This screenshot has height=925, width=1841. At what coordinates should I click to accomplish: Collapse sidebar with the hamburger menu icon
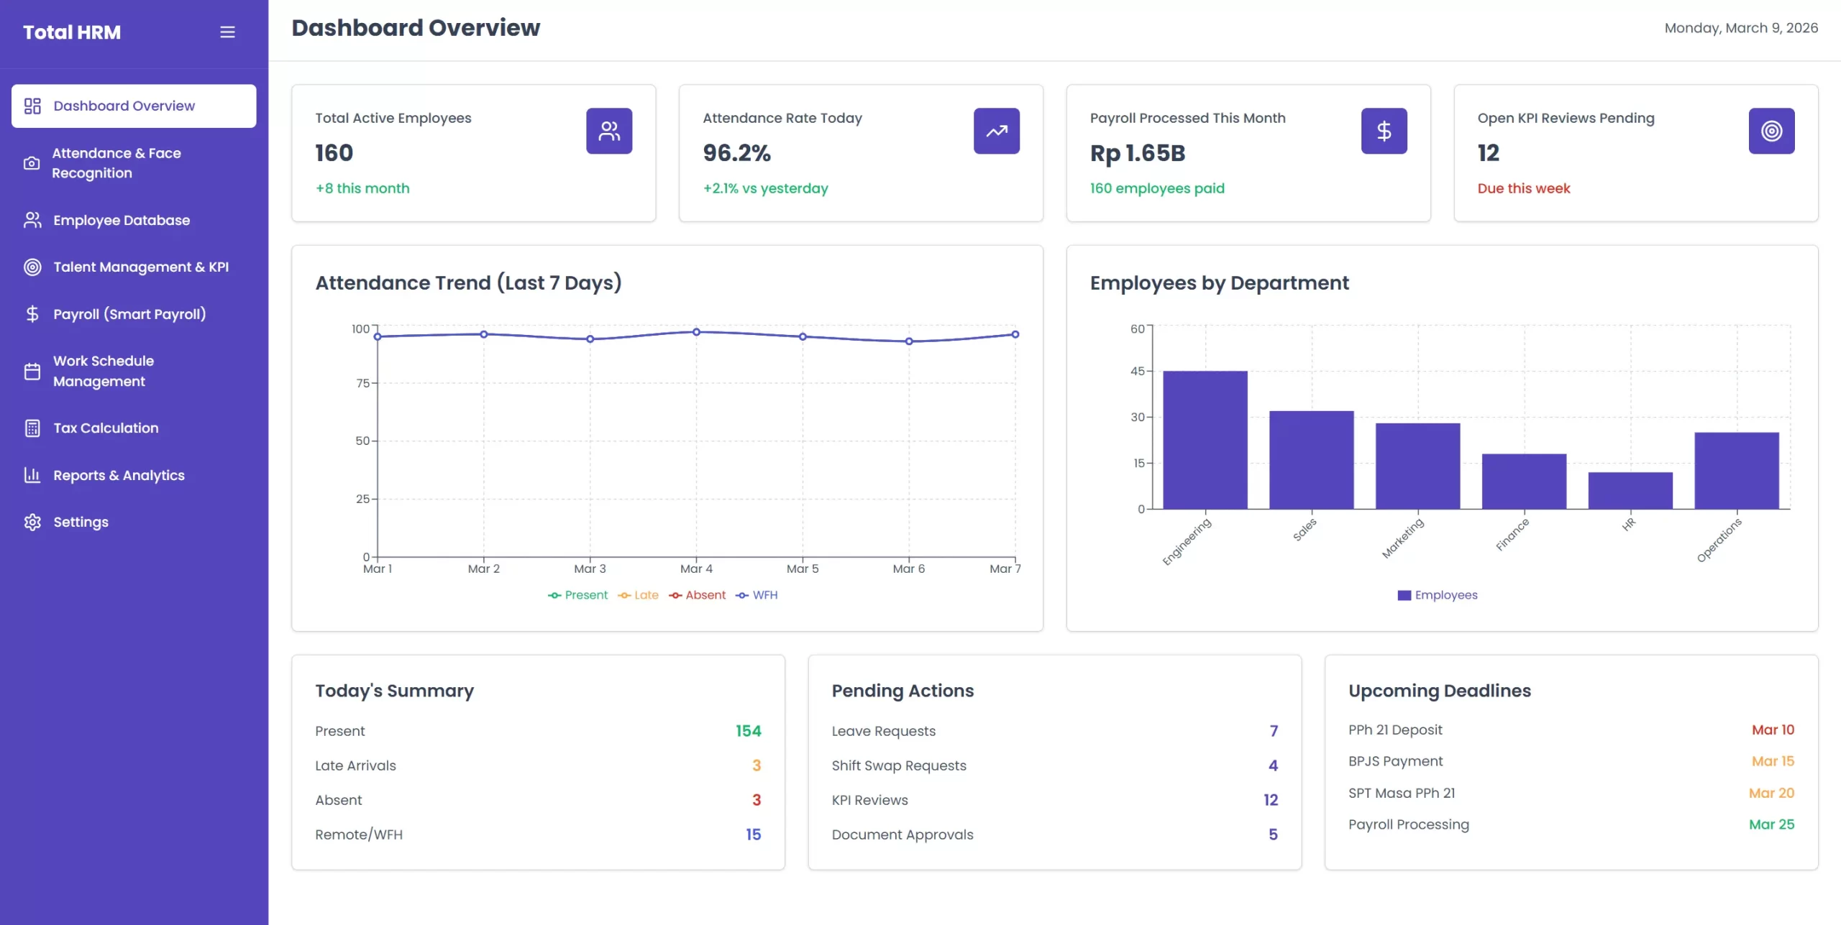click(227, 32)
